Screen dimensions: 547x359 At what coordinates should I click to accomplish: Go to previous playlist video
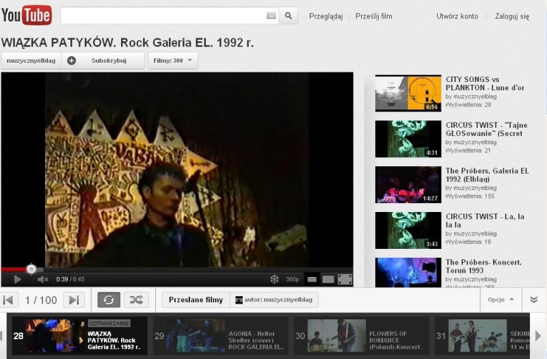[x=8, y=300]
